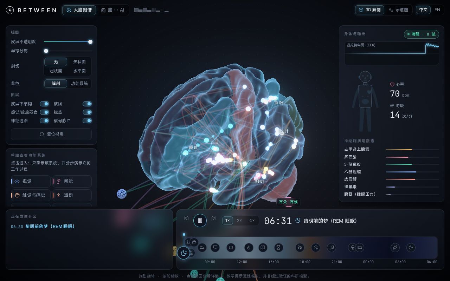Click 复位视角 reset button
The image size is (450, 281).
point(51,134)
